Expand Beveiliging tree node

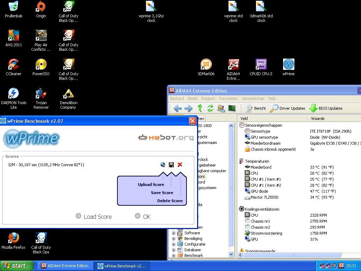point(173,239)
